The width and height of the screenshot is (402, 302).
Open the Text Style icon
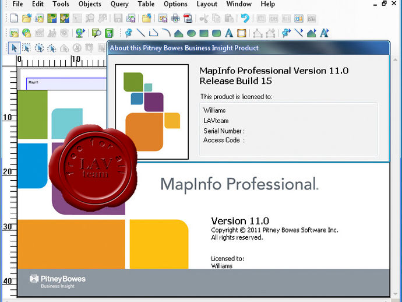point(324,33)
